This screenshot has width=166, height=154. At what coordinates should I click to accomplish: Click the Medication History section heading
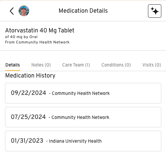pyautogui.click(x=30, y=75)
